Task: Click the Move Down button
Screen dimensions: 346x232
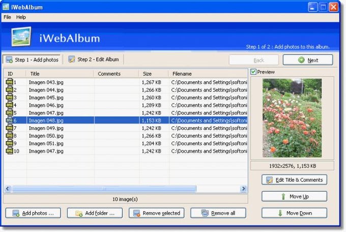Action: (x=294, y=213)
